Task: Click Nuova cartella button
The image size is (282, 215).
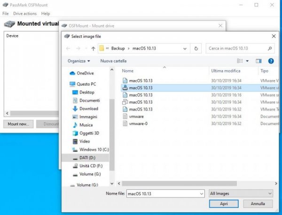Action: (113, 61)
